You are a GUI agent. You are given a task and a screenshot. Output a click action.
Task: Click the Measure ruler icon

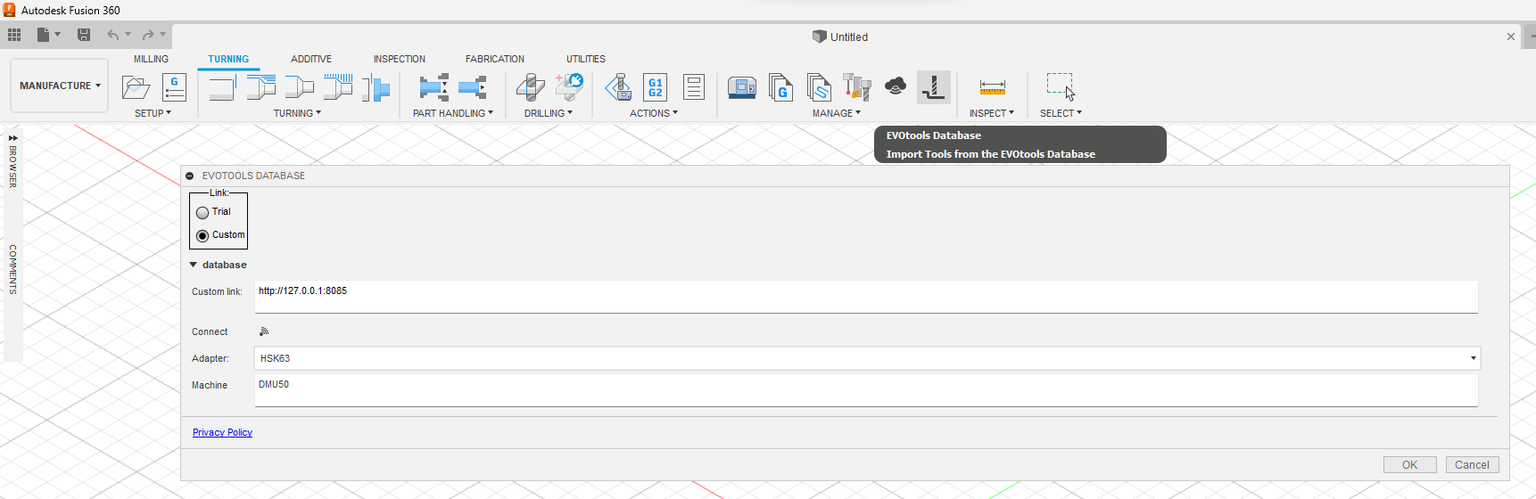pyautogui.click(x=992, y=87)
